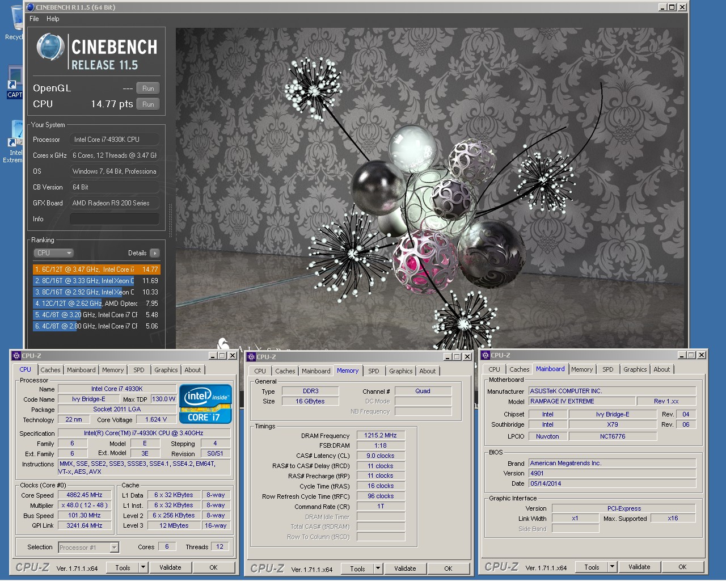Switch to SPD tab in middle CPU-Z window
The height and width of the screenshot is (581, 726).
(373, 371)
